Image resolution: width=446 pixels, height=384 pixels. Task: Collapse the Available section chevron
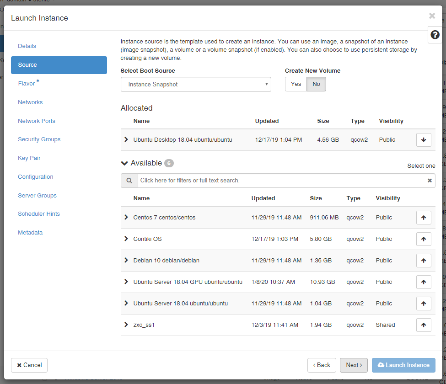click(x=124, y=163)
